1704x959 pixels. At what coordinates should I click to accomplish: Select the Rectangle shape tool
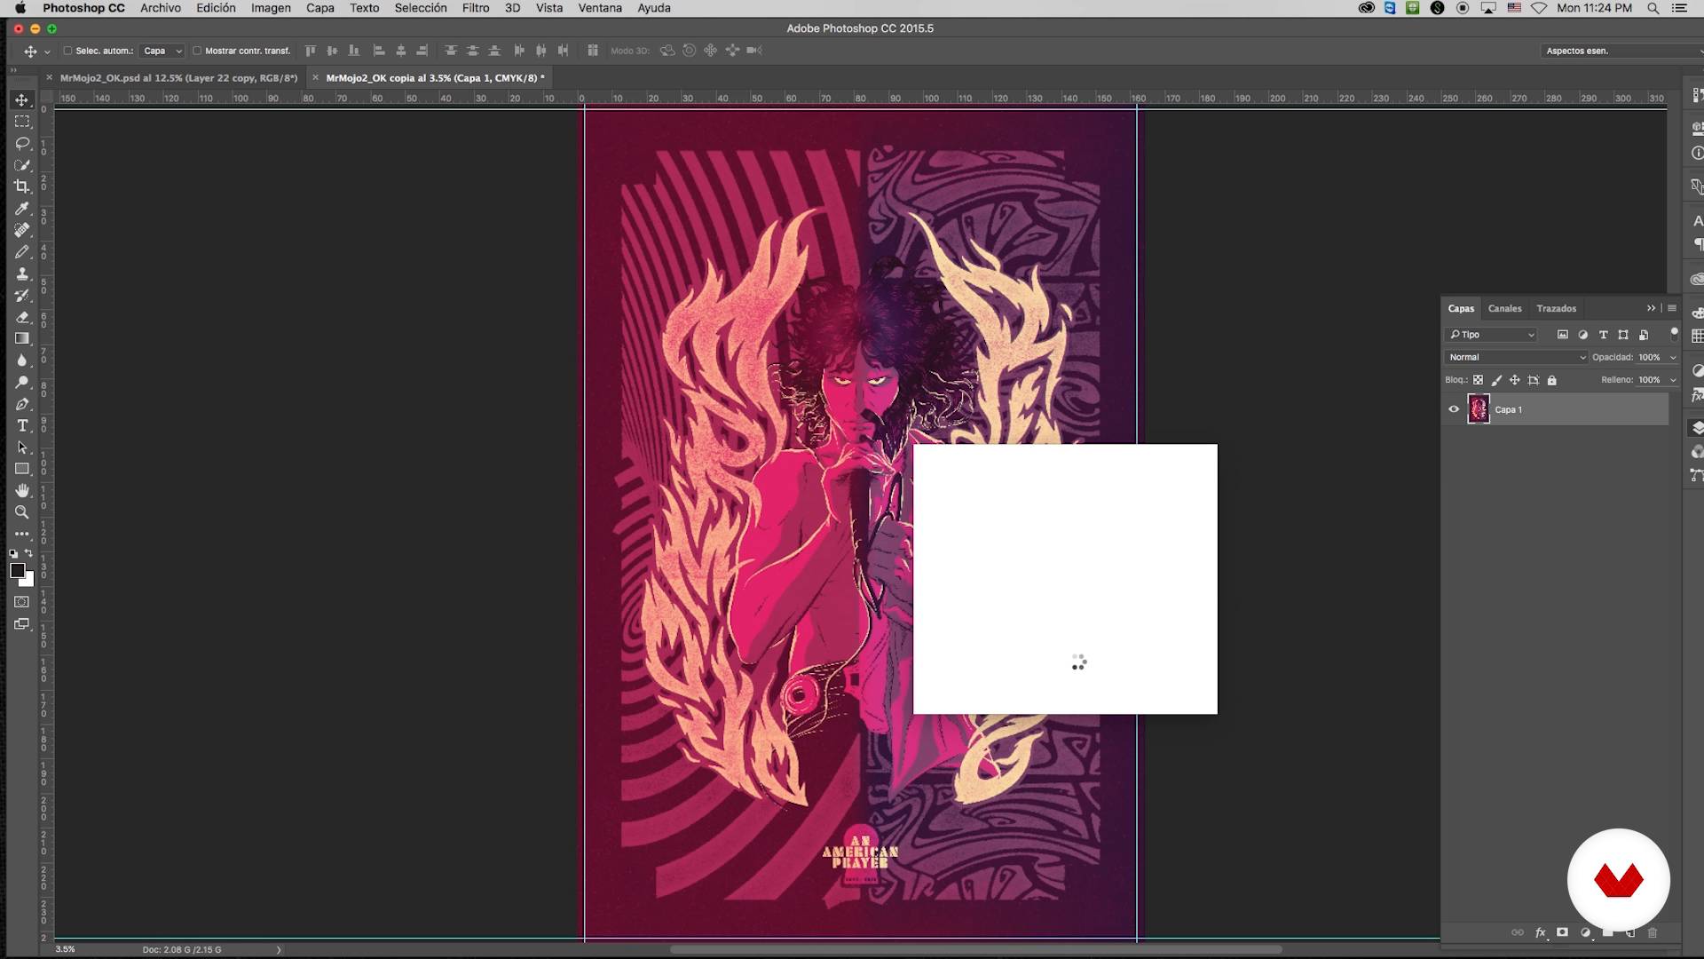22,469
